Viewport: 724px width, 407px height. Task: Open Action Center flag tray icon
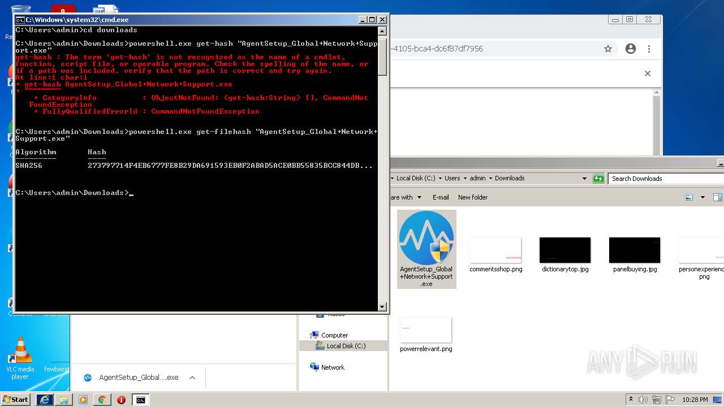click(670, 400)
